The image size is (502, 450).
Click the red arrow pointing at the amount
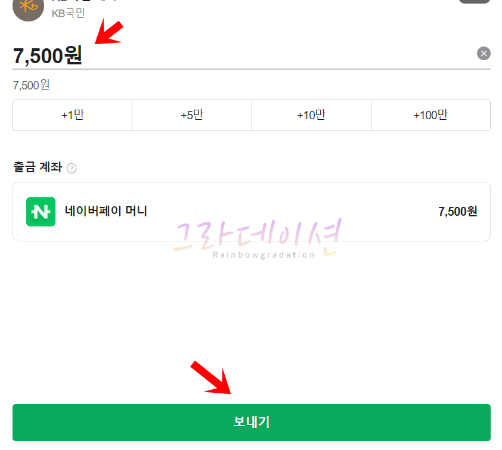click(x=109, y=32)
